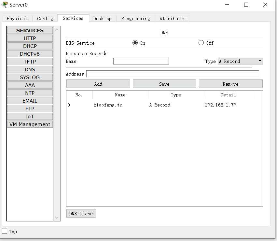Click the No. column header
Screen dimensions: 277x241
tap(79, 95)
